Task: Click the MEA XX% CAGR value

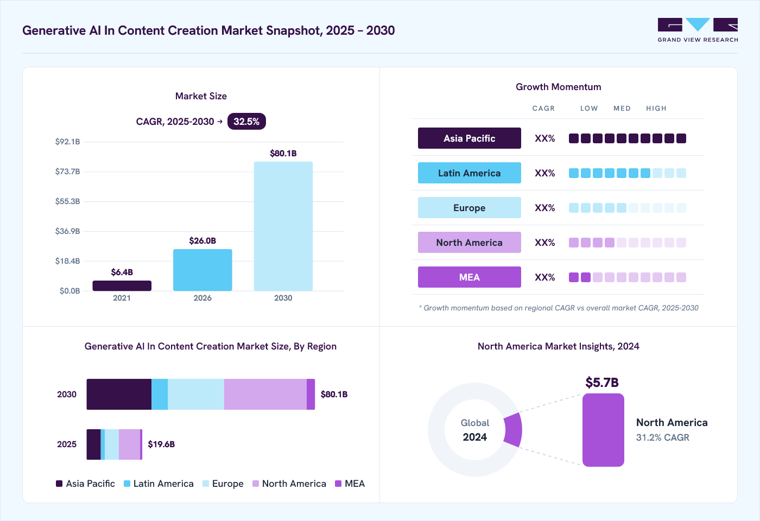Action: [545, 277]
